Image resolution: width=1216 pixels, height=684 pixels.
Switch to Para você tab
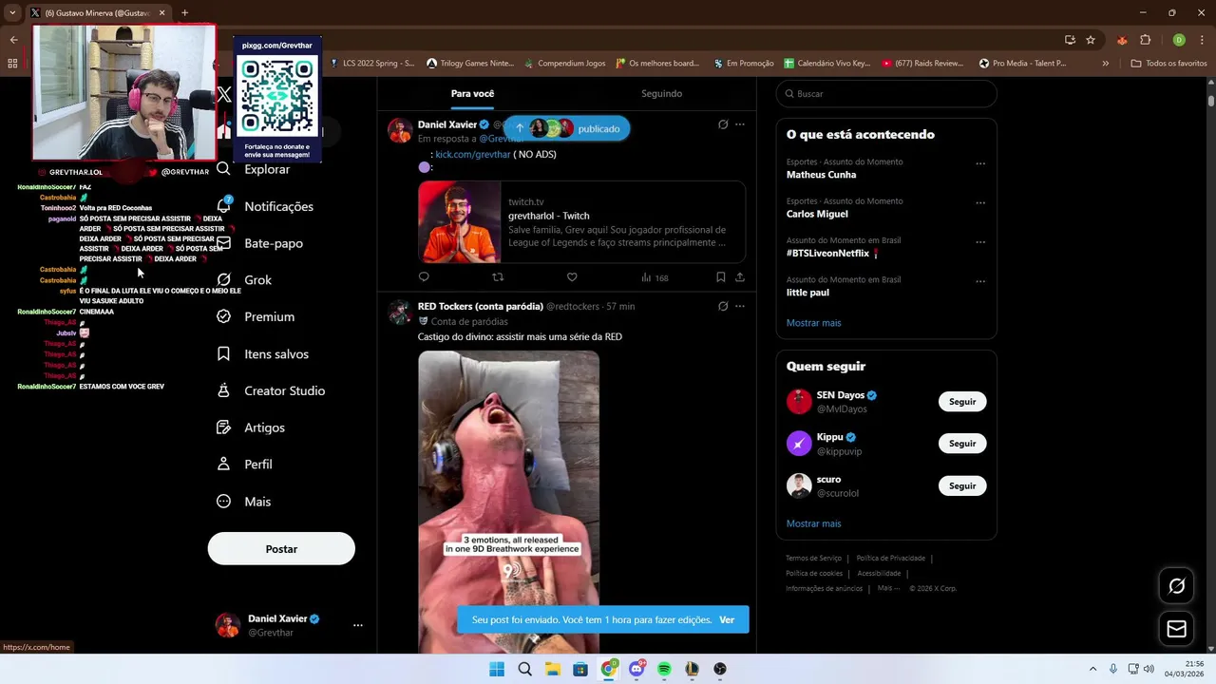(472, 93)
